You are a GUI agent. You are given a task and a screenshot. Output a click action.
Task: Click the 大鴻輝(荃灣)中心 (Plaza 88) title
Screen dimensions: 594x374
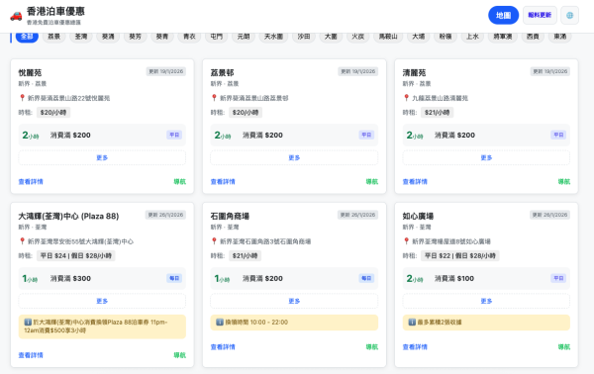tap(68, 216)
